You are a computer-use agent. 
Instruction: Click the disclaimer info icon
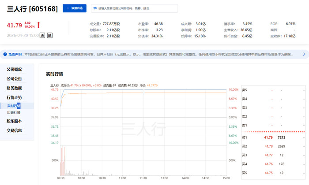(x=5, y=54)
